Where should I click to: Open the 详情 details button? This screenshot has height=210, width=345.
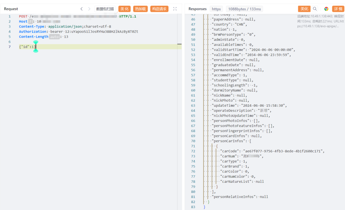pos(338,9)
